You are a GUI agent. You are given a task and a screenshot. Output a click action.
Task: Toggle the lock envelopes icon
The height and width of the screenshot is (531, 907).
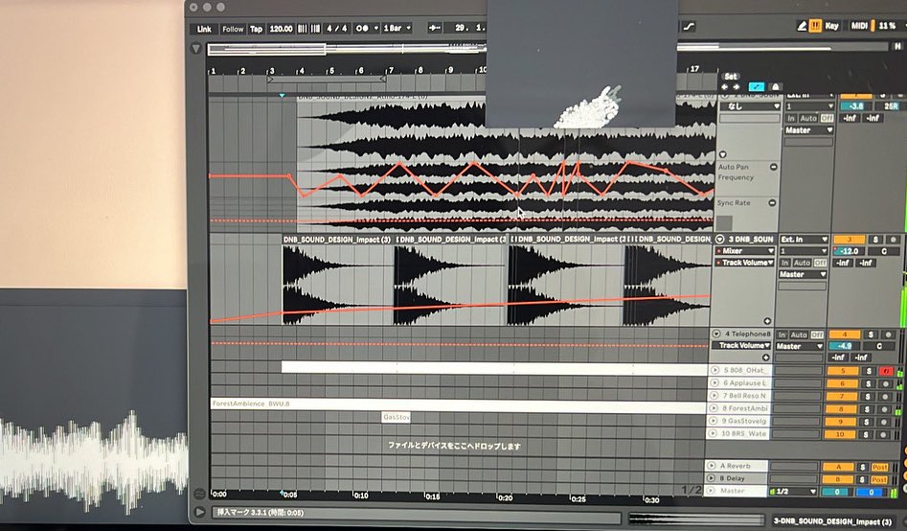click(776, 87)
